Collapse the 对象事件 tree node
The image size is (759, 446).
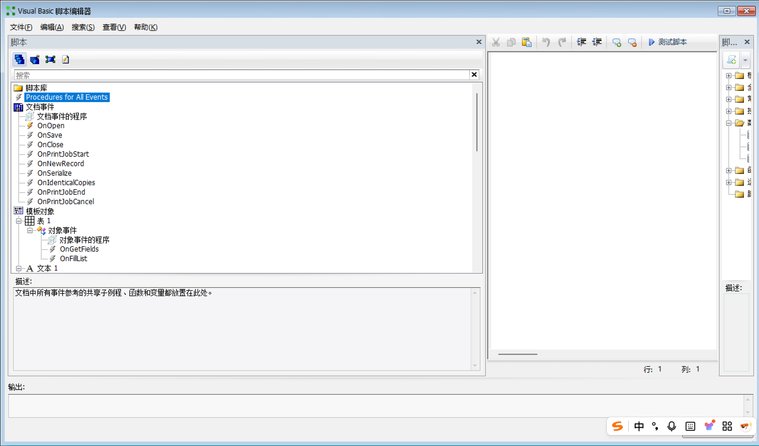click(30, 231)
